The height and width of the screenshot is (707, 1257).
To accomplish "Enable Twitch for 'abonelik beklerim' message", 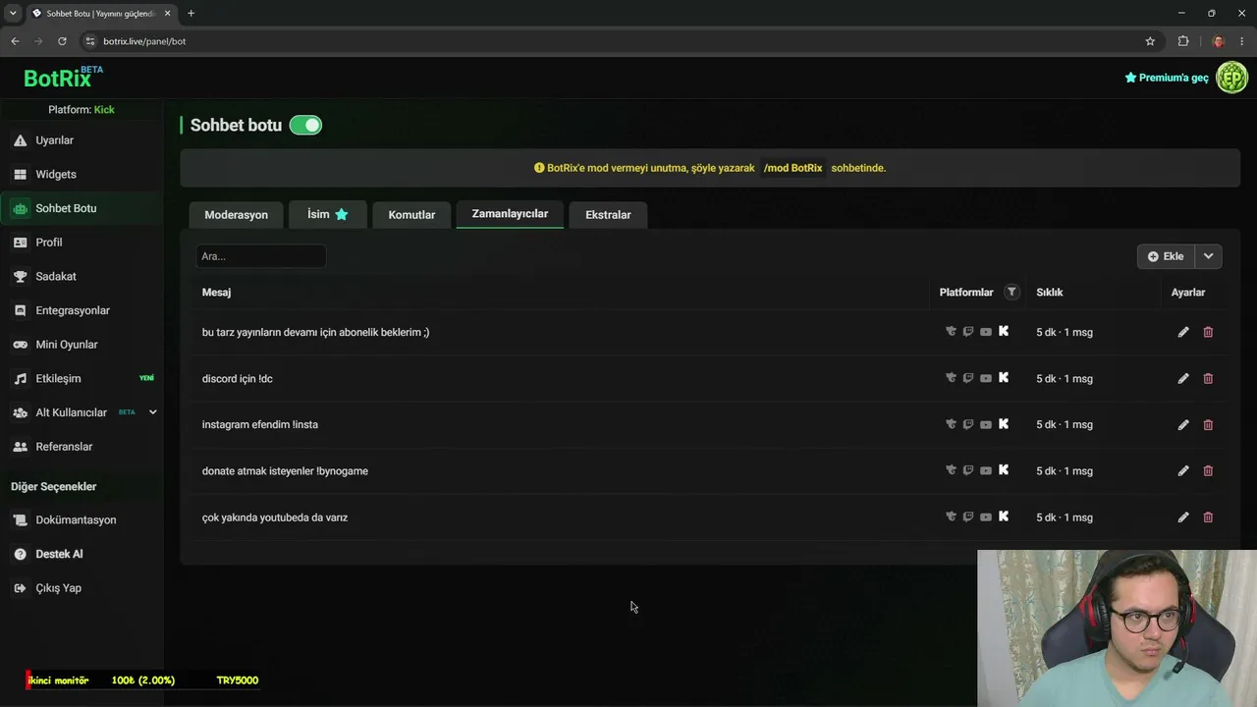I will pos(968,331).
